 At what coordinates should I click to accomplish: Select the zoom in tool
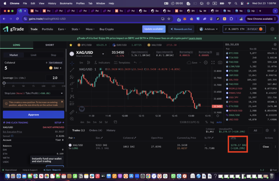[72, 119]
